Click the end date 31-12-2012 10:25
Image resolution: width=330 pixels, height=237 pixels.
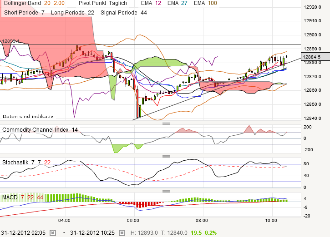[x=92, y=232]
